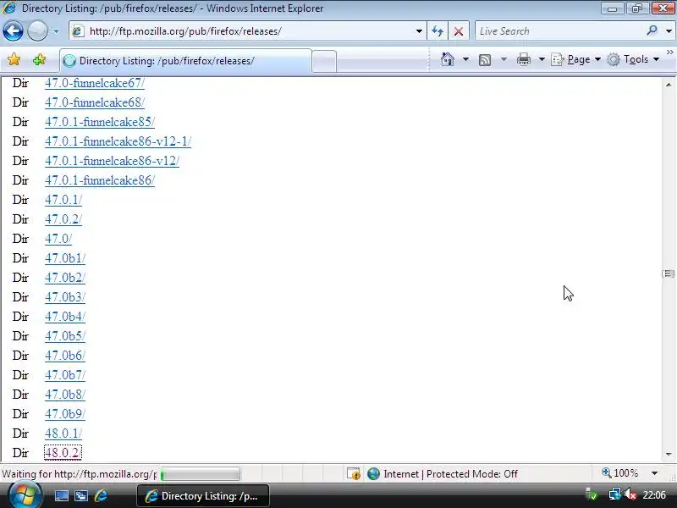Click the toolbar overflow chevron

click(x=669, y=52)
